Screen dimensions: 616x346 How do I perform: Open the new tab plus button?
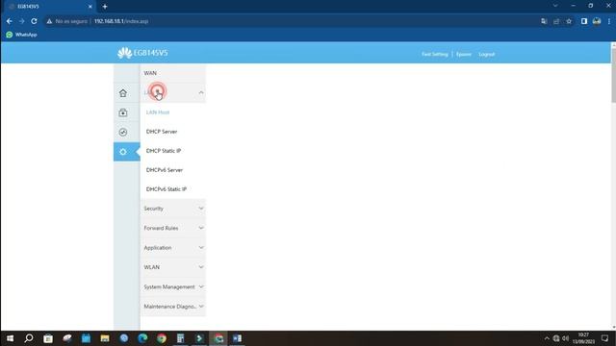click(105, 7)
